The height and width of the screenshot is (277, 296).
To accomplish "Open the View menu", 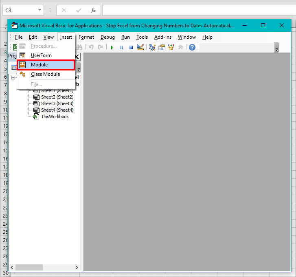I will click(48, 37).
